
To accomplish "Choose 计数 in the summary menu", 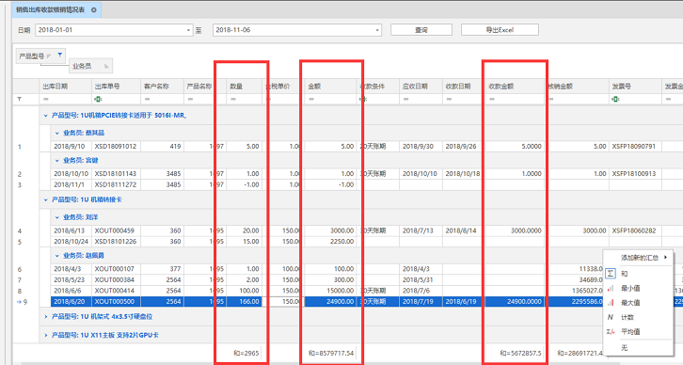I will 637,317.
